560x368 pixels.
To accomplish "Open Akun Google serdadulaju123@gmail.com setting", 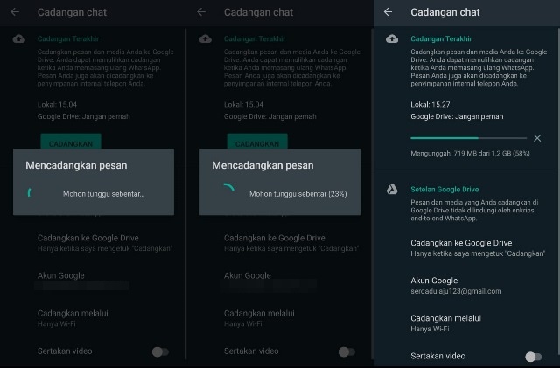I will [456, 286].
